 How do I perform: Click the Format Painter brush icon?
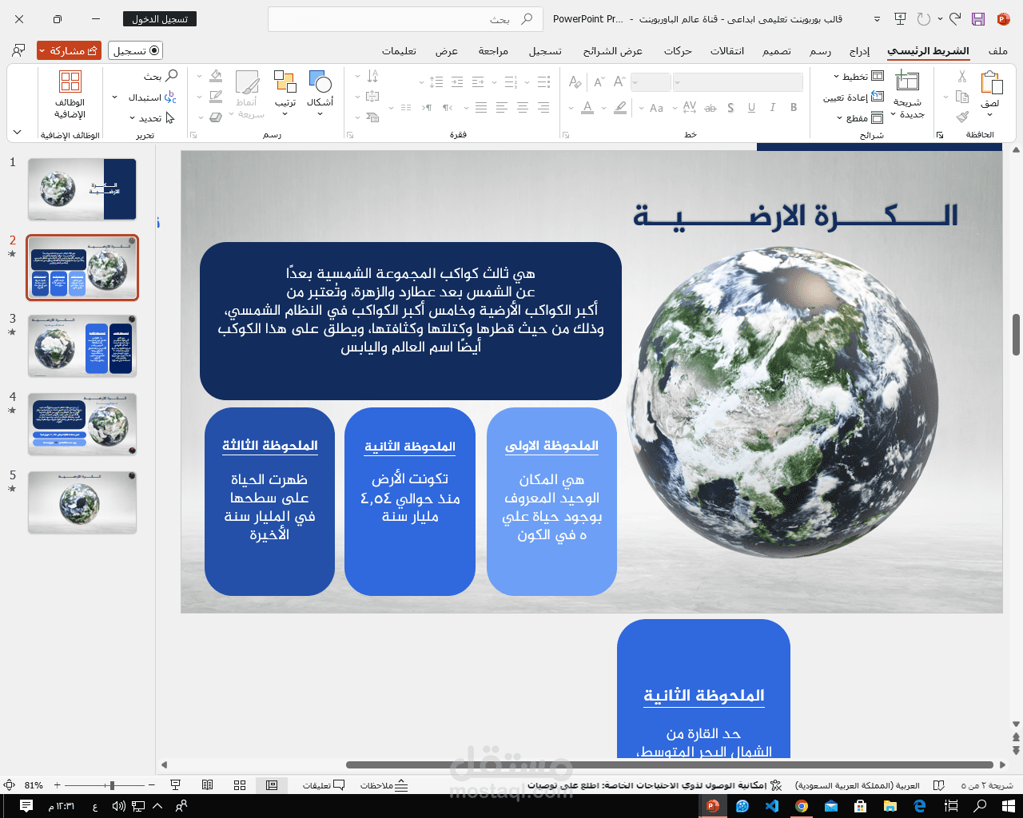click(x=962, y=117)
